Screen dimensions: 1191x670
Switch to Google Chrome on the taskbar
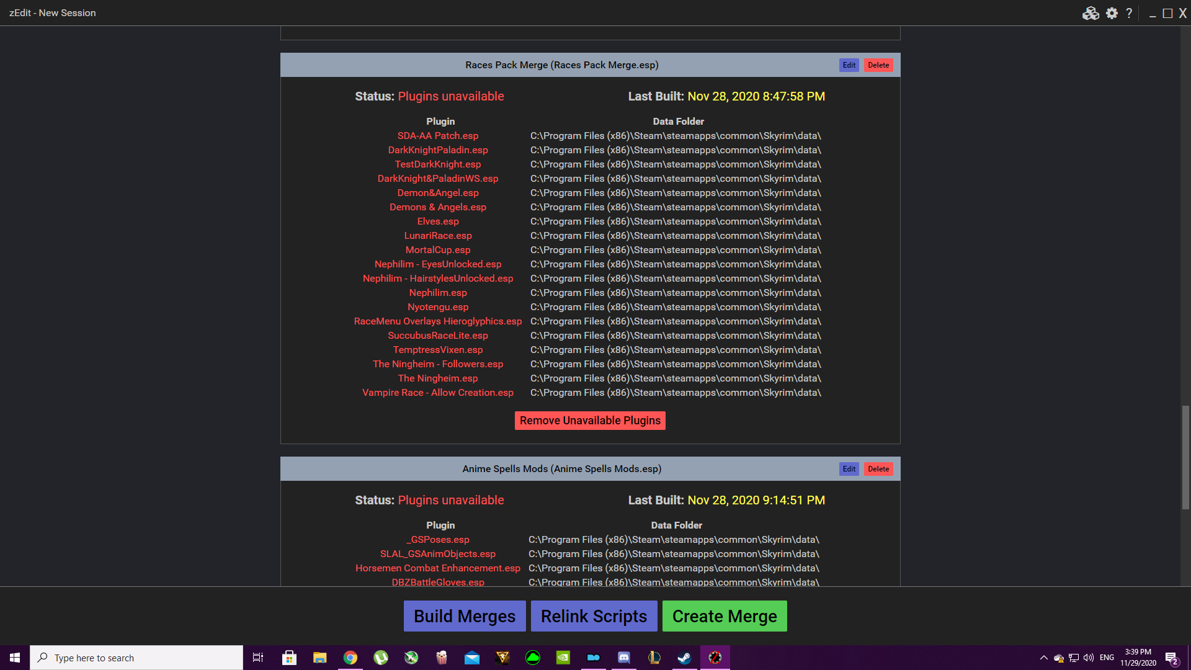pyautogui.click(x=350, y=658)
